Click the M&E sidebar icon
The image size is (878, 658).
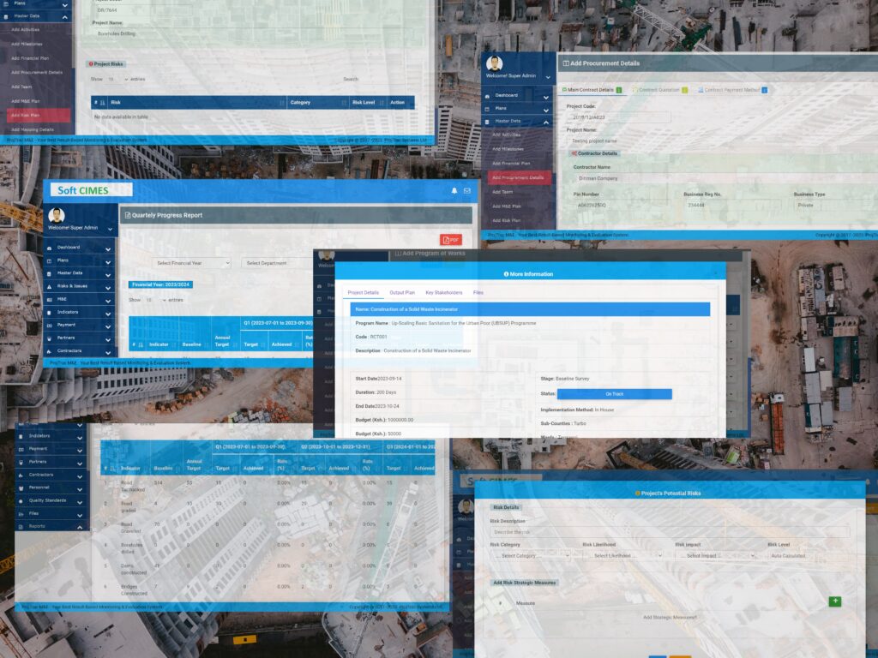(50, 299)
